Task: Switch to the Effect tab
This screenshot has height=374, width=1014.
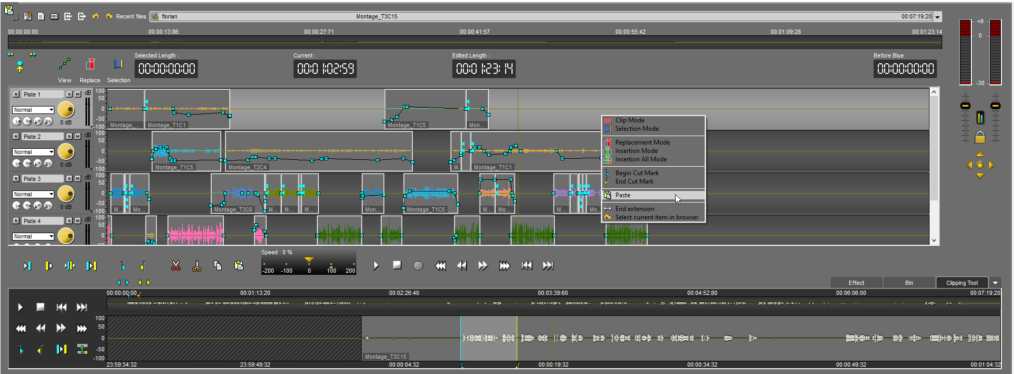Action: 856,283
